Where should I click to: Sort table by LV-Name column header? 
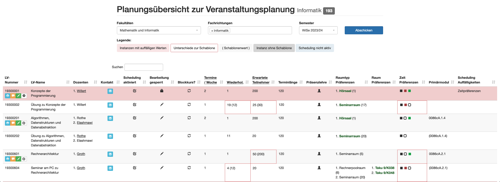click(38, 82)
